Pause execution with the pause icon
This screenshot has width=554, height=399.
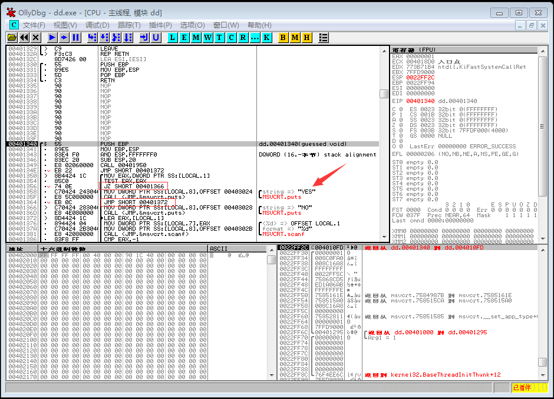pyautogui.click(x=75, y=38)
